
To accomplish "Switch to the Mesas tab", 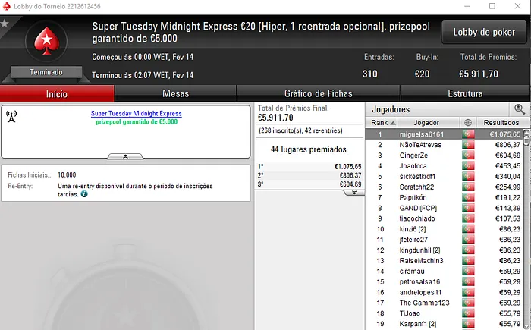I will pos(175,93).
